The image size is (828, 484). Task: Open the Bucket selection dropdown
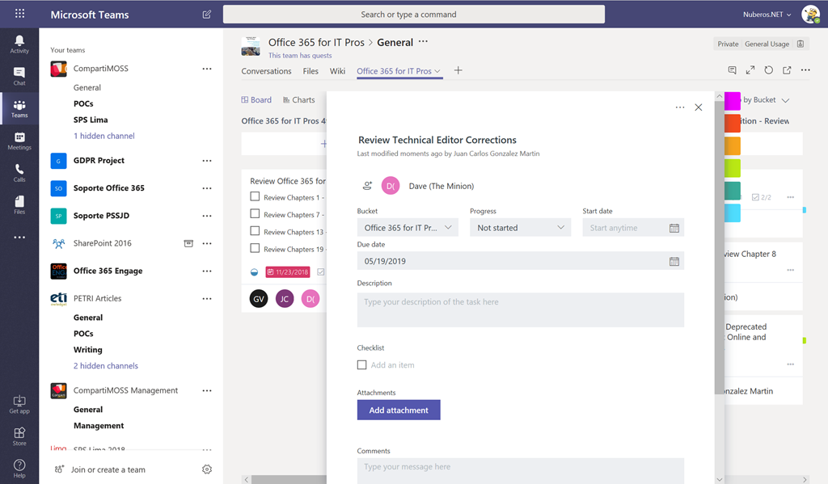[407, 227]
